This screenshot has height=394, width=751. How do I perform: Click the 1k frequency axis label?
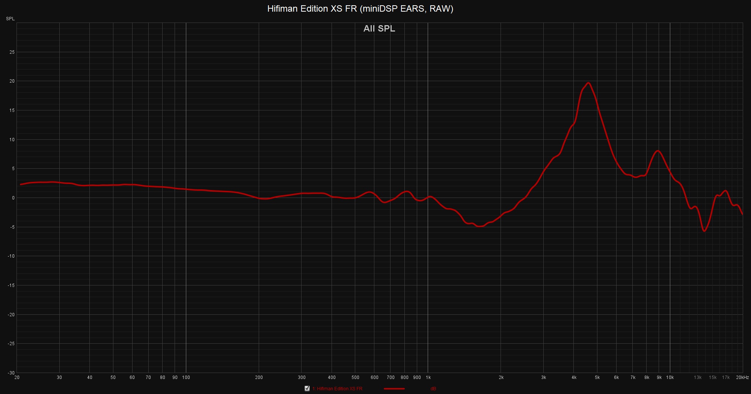tap(428, 377)
